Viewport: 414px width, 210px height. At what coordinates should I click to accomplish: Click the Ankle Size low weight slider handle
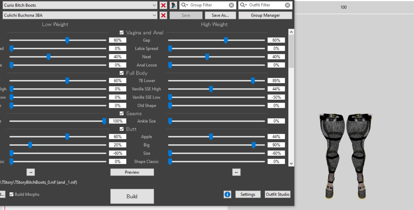[104, 121]
